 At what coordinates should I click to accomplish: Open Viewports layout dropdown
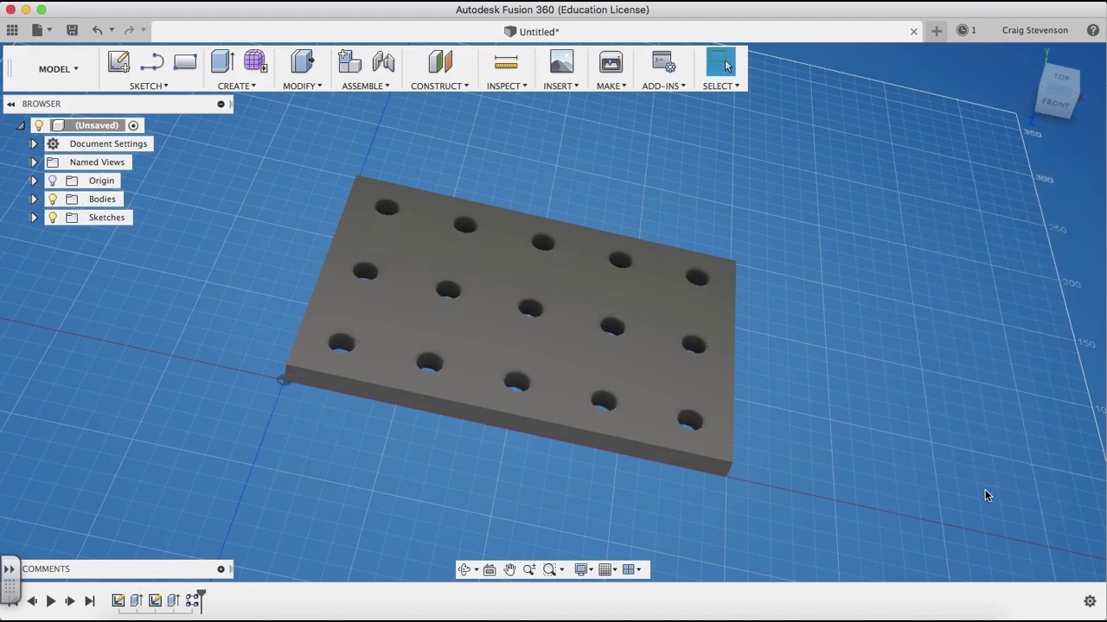631,569
